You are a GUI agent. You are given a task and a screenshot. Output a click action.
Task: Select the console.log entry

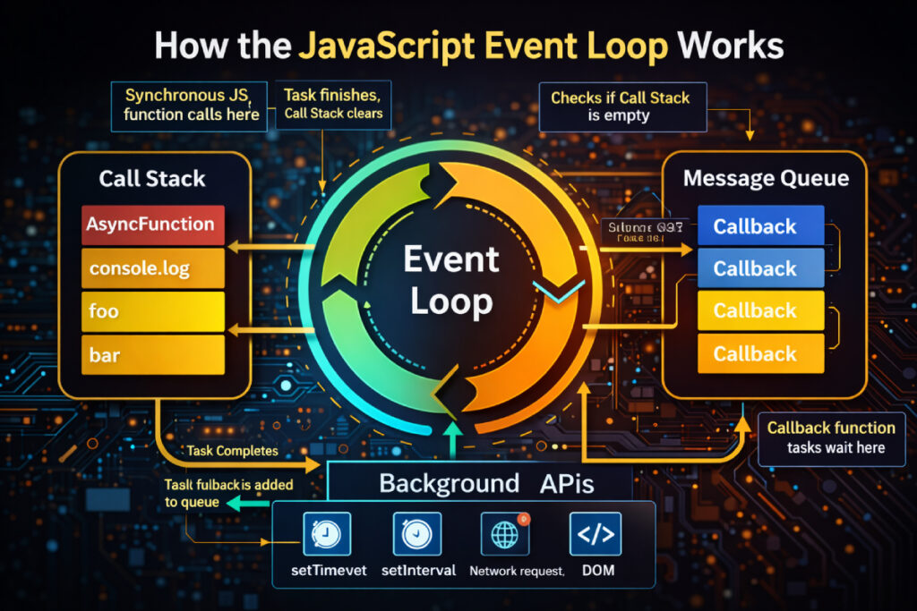pos(152,267)
